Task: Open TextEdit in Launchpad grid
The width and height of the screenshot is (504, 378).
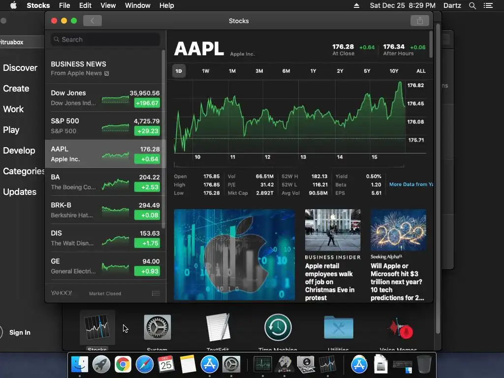Action: tap(218, 327)
